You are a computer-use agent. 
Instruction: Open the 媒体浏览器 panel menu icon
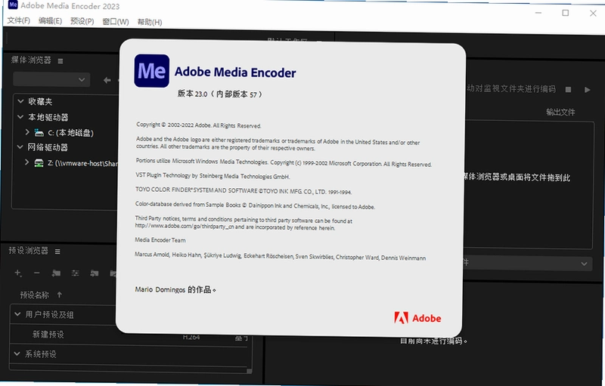click(60, 61)
